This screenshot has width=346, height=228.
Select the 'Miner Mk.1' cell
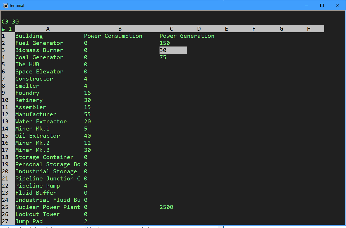[x=32, y=129]
